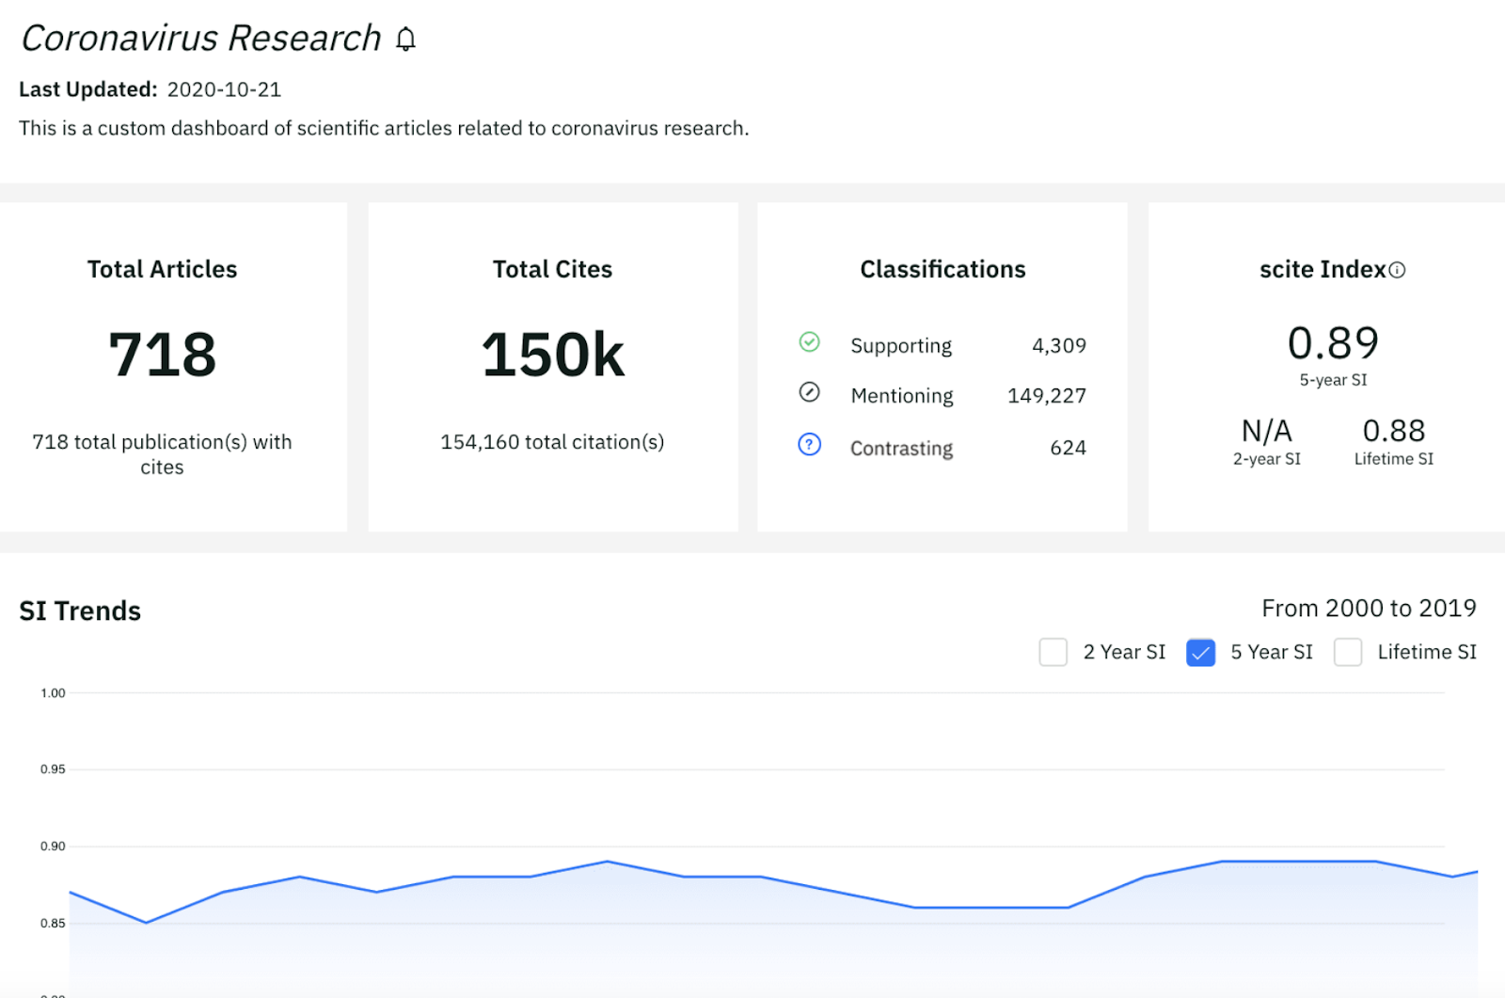Click the Classifications panel header

[942, 269]
